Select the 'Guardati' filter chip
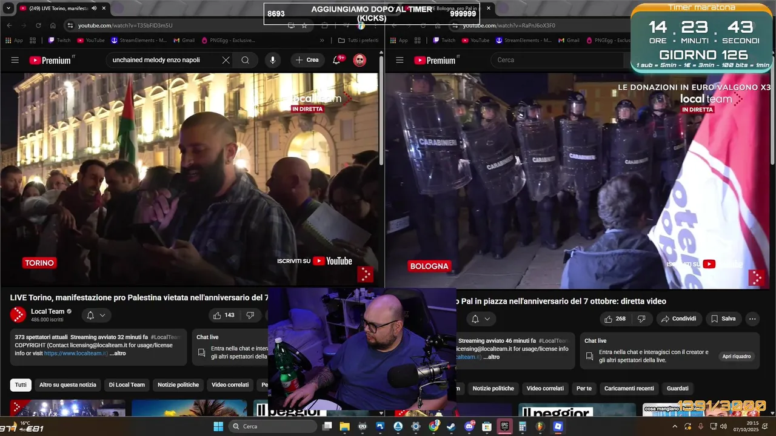Image resolution: width=776 pixels, height=436 pixels. click(677, 388)
